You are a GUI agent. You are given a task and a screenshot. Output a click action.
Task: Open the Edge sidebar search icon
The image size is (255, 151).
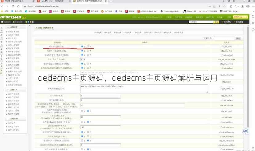coord(253,17)
